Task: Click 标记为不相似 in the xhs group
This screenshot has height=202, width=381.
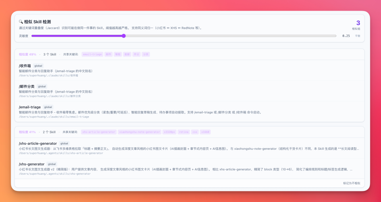Action: click(x=352, y=183)
